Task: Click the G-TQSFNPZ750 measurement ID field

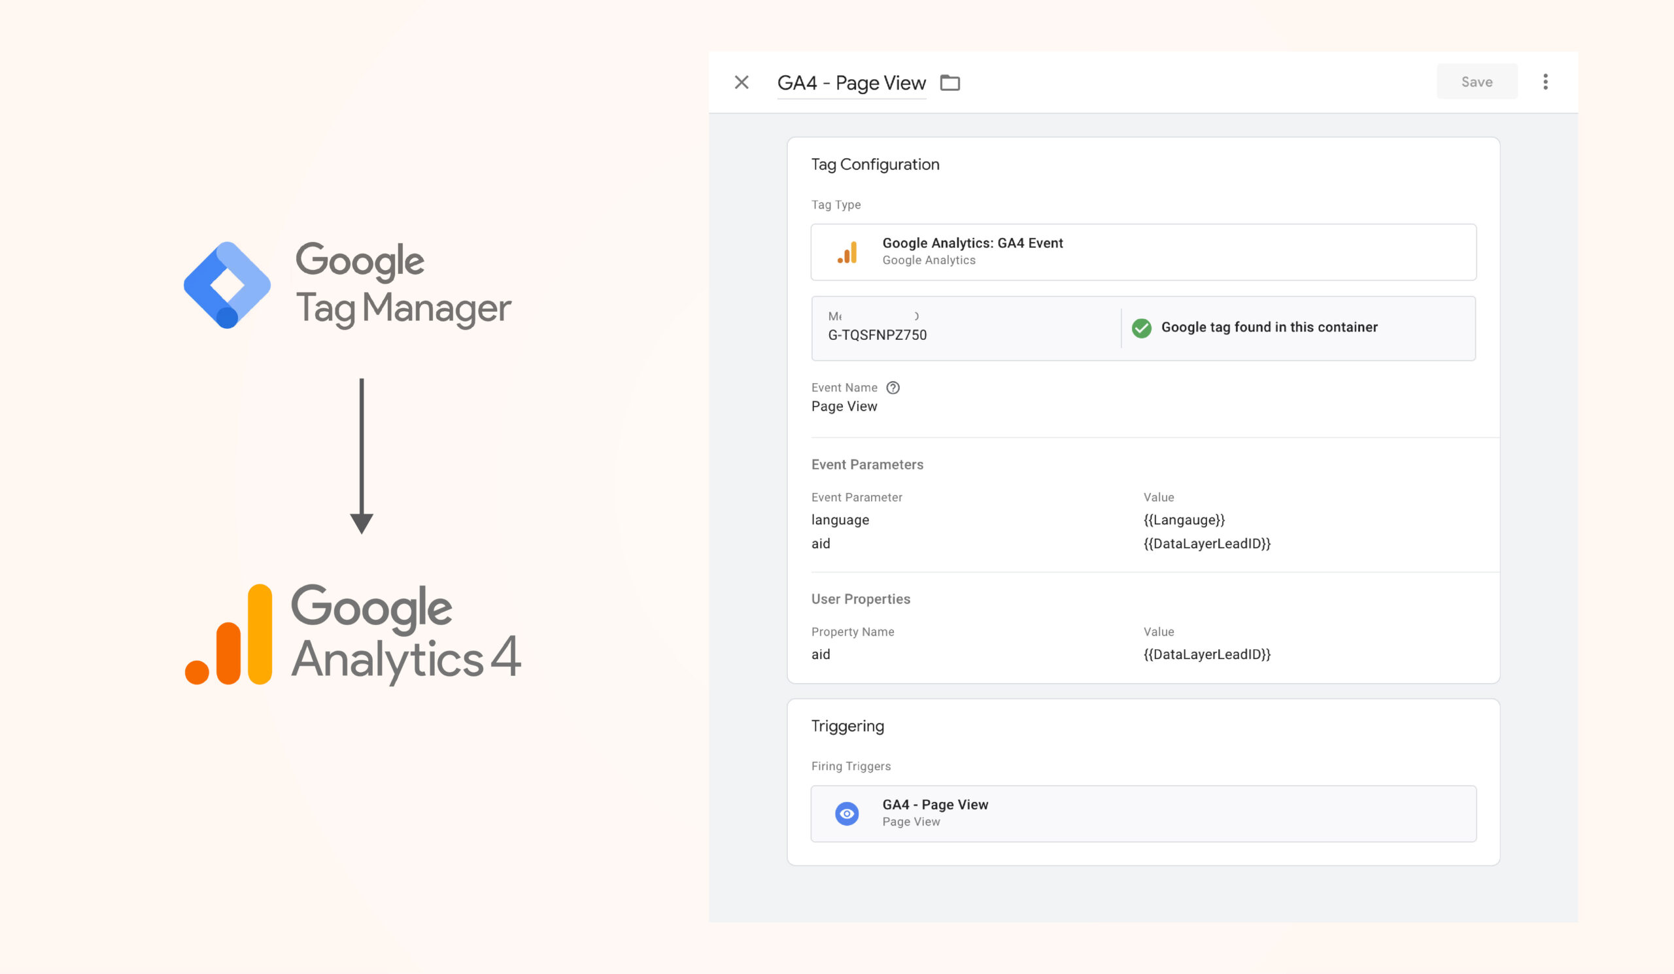Action: 877,335
